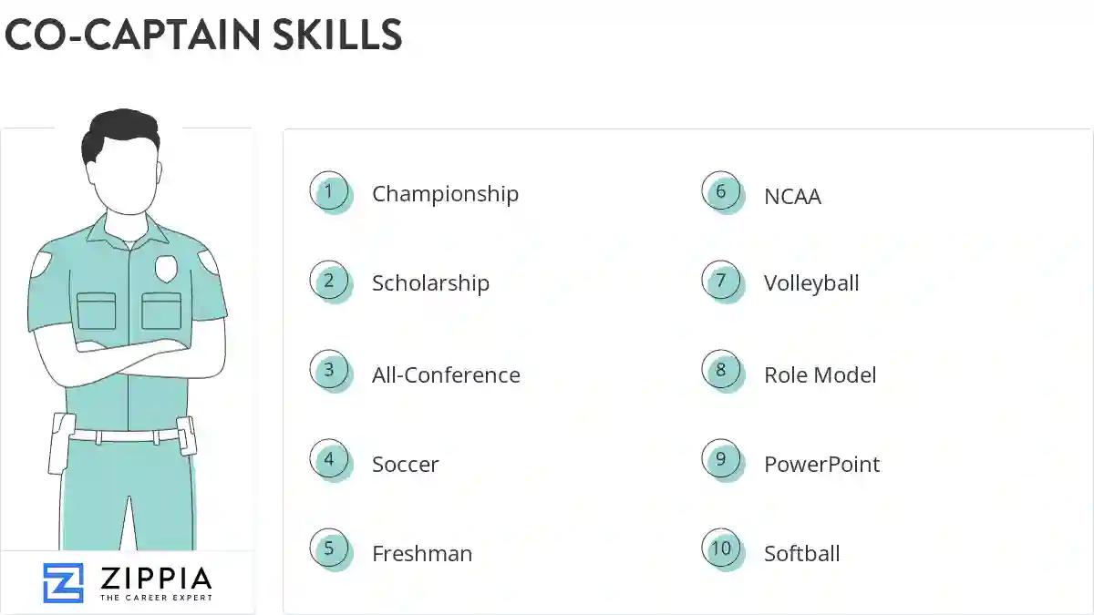Image resolution: width=1094 pixels, height=615 pixels.
Task: Click the number 1 circle badge
Action: coord(329,191)
